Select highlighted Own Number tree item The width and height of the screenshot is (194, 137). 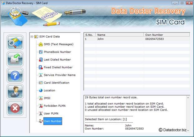pyautogui.click(x=53, y=121)
